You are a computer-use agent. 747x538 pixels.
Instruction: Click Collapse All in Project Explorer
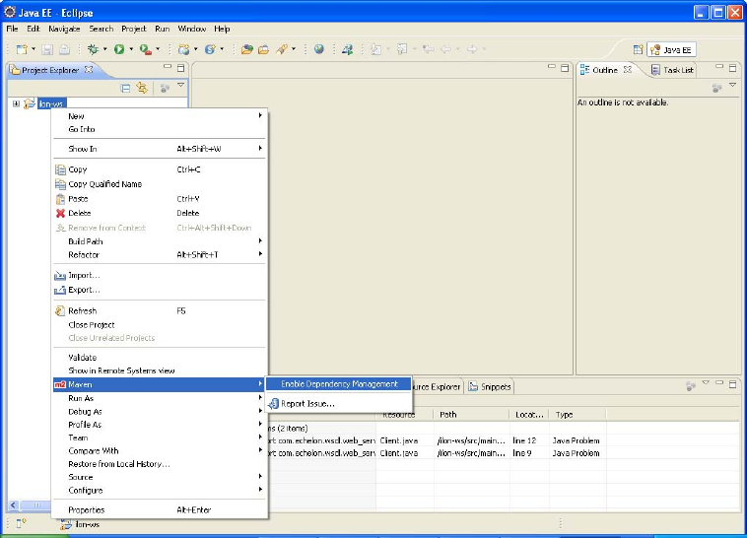click(125, 88)
